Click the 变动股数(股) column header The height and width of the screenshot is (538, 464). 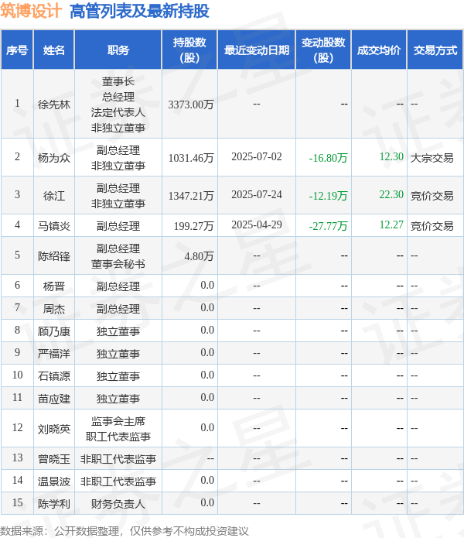(x=323, y=50)
